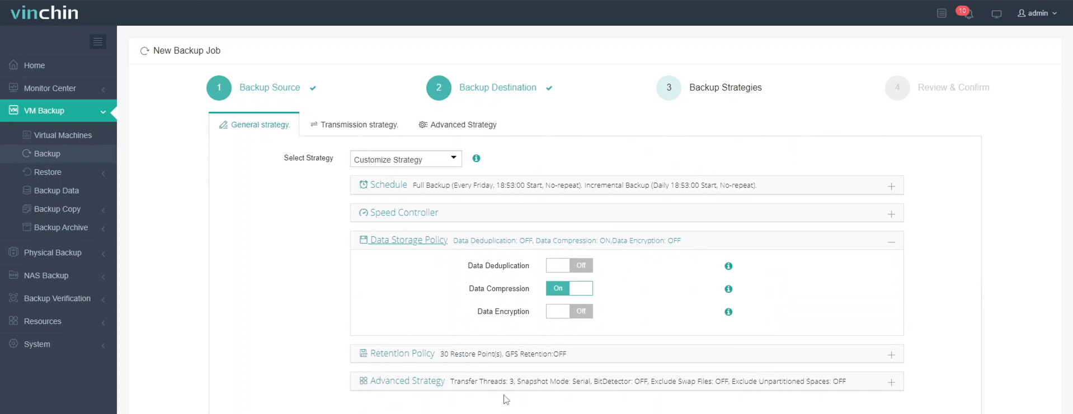Image resolution: width=1073 pixels, height=414 pixels.
Task: Click the Physical Backup sidebar icon
Action: pyautogui.click(x=13, y=252)
